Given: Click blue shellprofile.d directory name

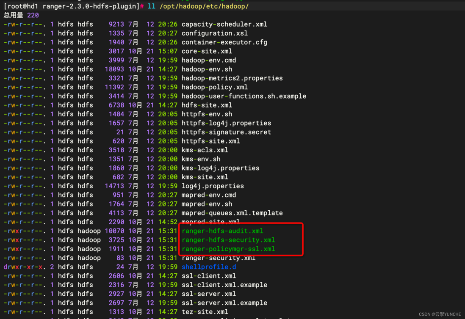Looking at the screenshot, I should pos(209,267).
